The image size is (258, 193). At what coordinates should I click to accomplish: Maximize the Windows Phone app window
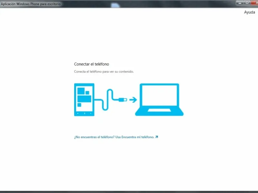tap(247, 3)
